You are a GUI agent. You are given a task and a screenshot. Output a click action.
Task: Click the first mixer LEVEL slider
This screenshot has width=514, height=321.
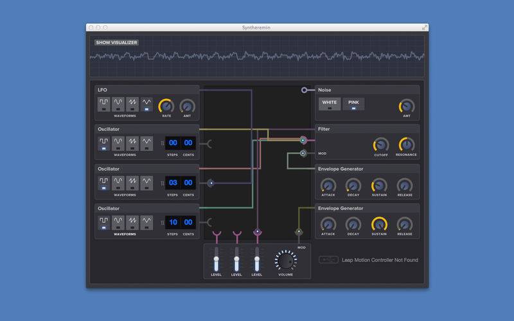coord(217,260)
